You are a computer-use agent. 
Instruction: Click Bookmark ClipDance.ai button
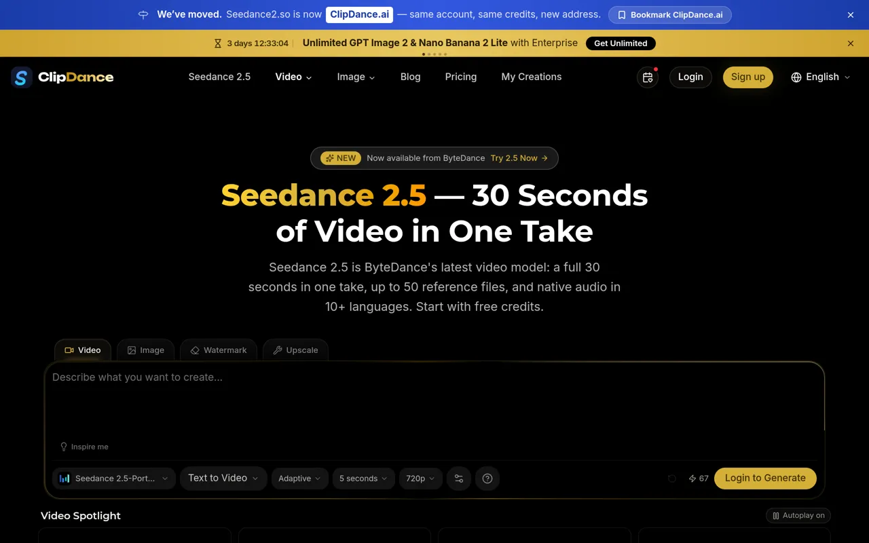point(670,15)
